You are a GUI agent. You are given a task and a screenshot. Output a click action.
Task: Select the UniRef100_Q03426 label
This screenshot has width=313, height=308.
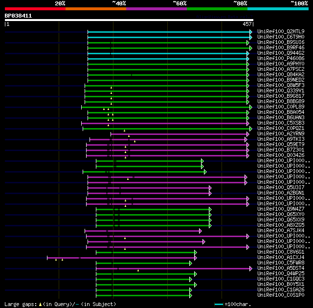(x=281, y=155)
